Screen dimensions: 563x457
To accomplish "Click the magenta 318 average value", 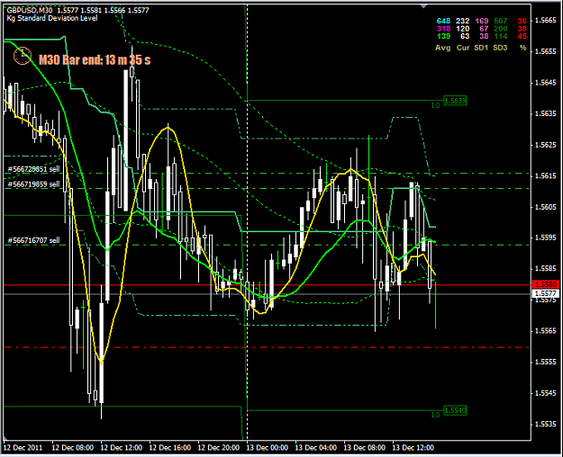I will click(444, 29).
